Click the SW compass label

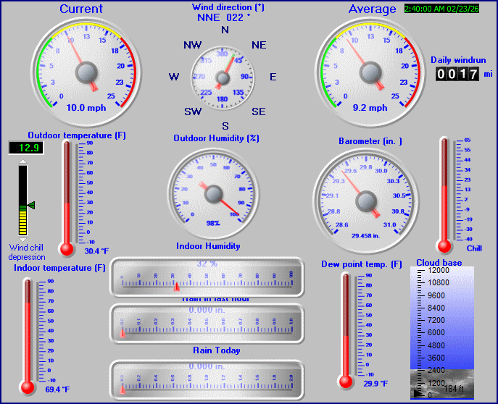193,111
